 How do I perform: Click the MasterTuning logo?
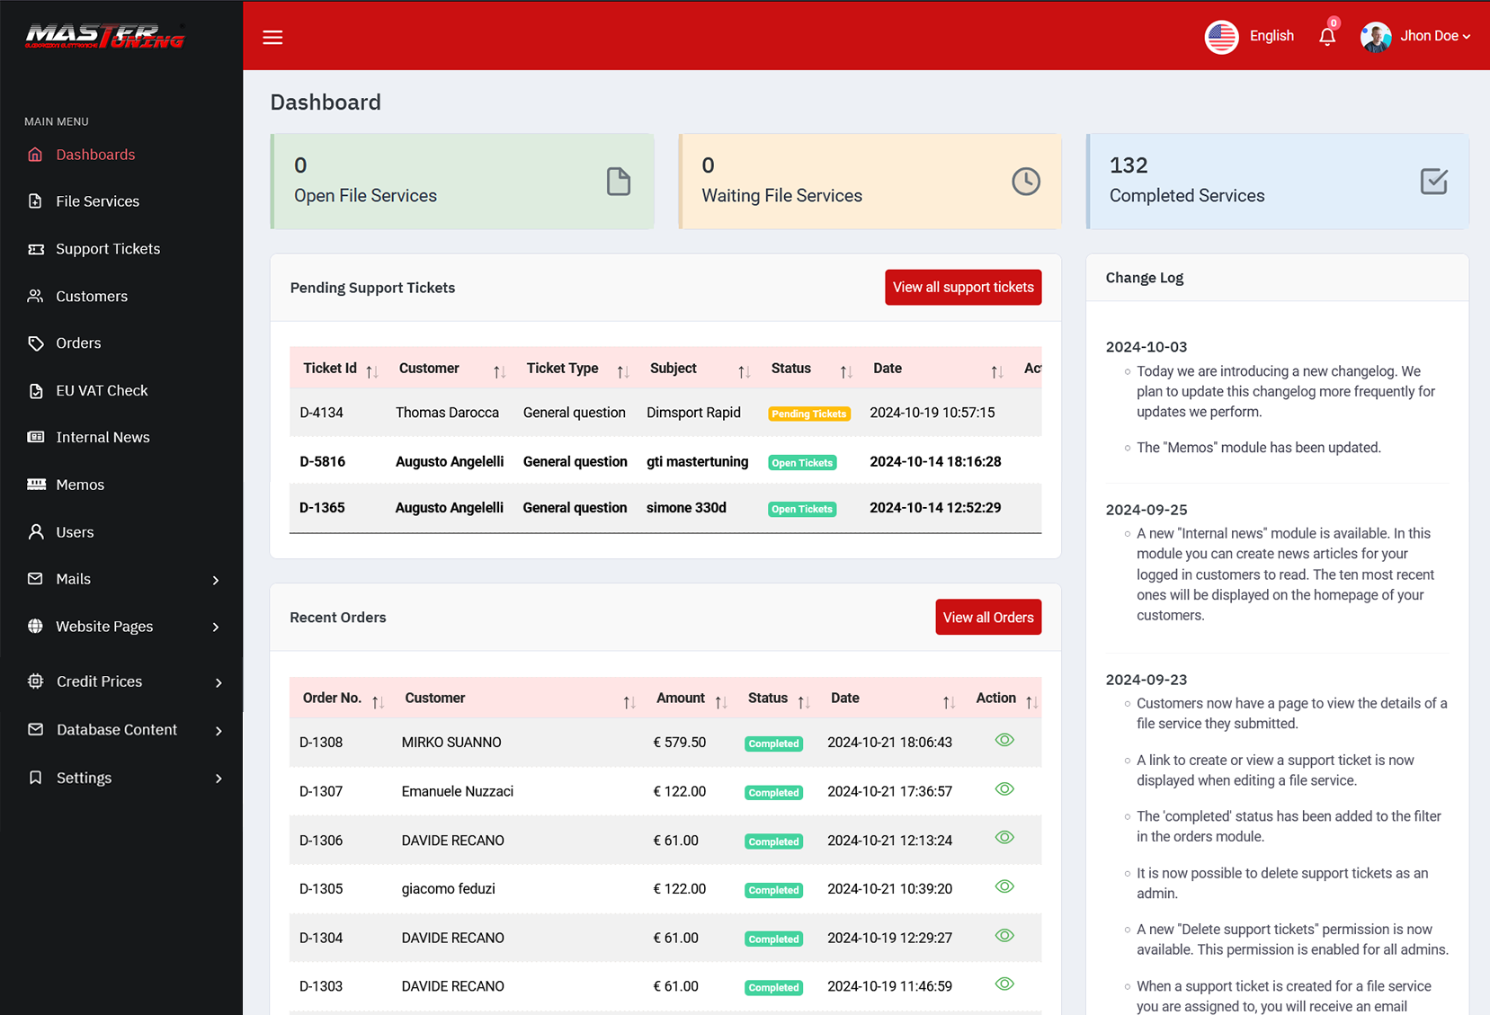tap(105, 36)
